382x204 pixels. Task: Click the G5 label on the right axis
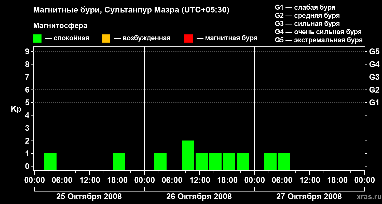pyautogui.click(x=374, y=52)
